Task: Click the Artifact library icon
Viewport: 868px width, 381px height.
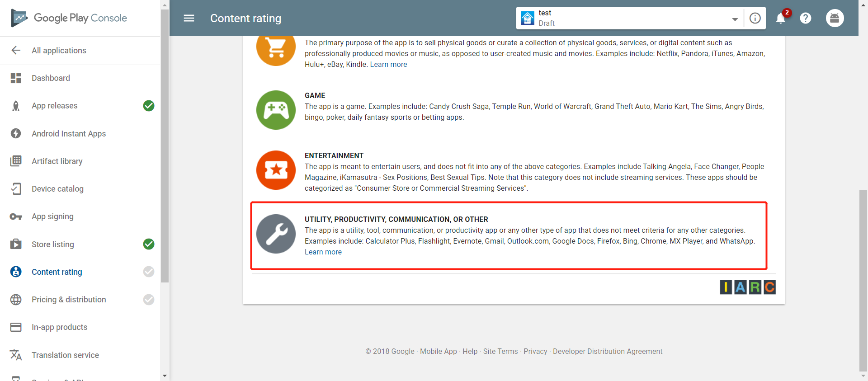Action: point(16,161)
